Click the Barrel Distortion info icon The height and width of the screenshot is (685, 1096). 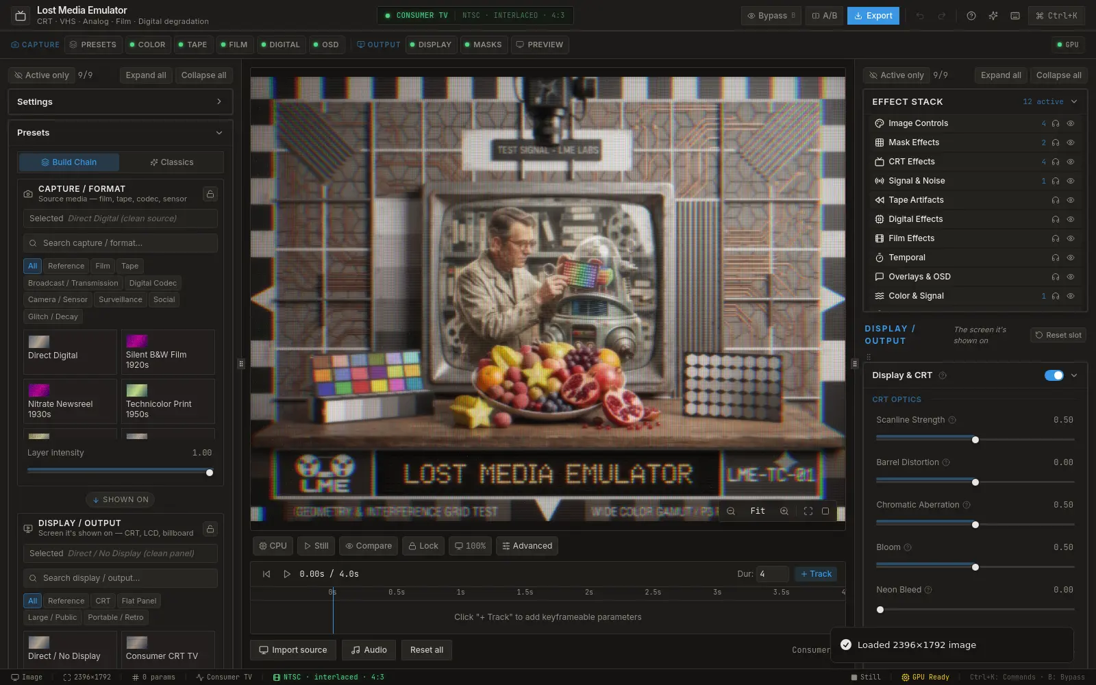(x=946, y=462)
